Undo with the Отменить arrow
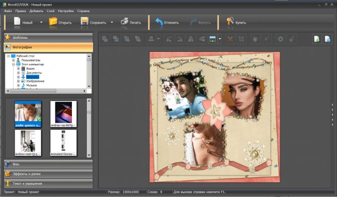The image size is (337, 197). [x=159, y=22]
